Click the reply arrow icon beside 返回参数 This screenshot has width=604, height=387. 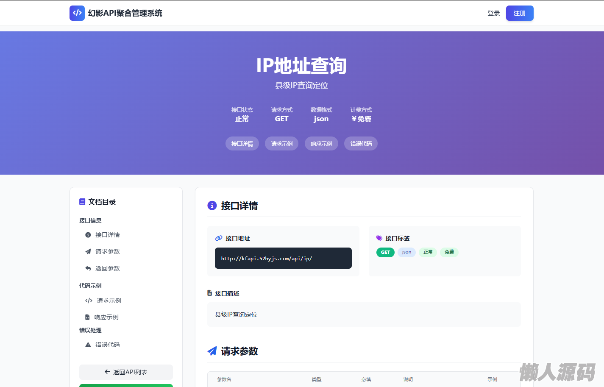click(88, 268)
